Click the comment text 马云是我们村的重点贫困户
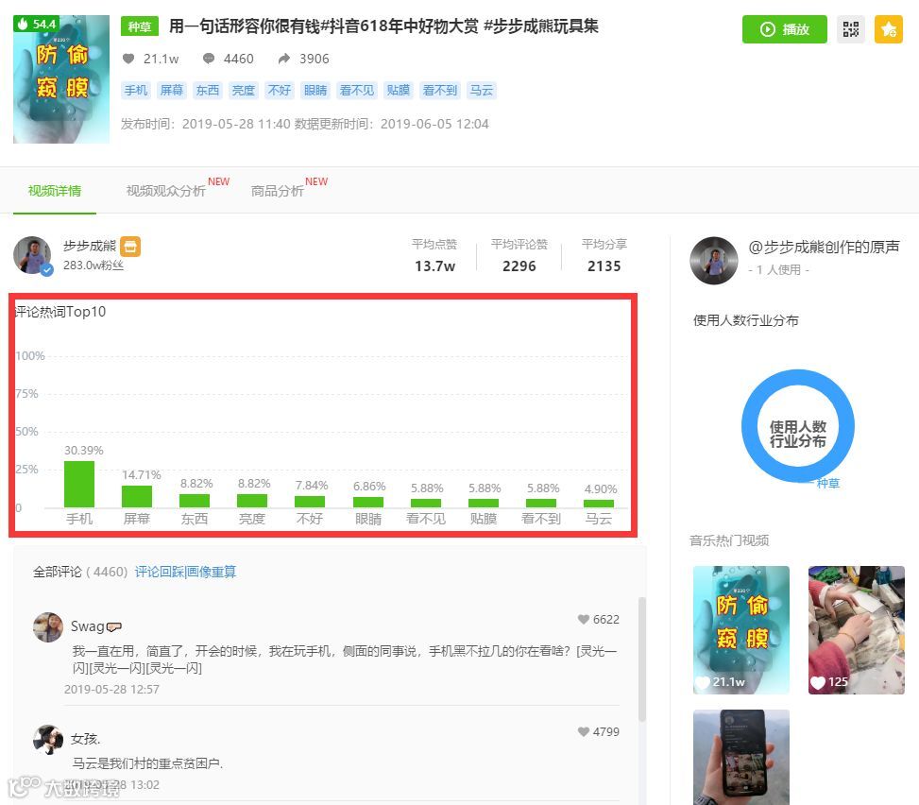The image size is (919, 805). tap(147, 763)
